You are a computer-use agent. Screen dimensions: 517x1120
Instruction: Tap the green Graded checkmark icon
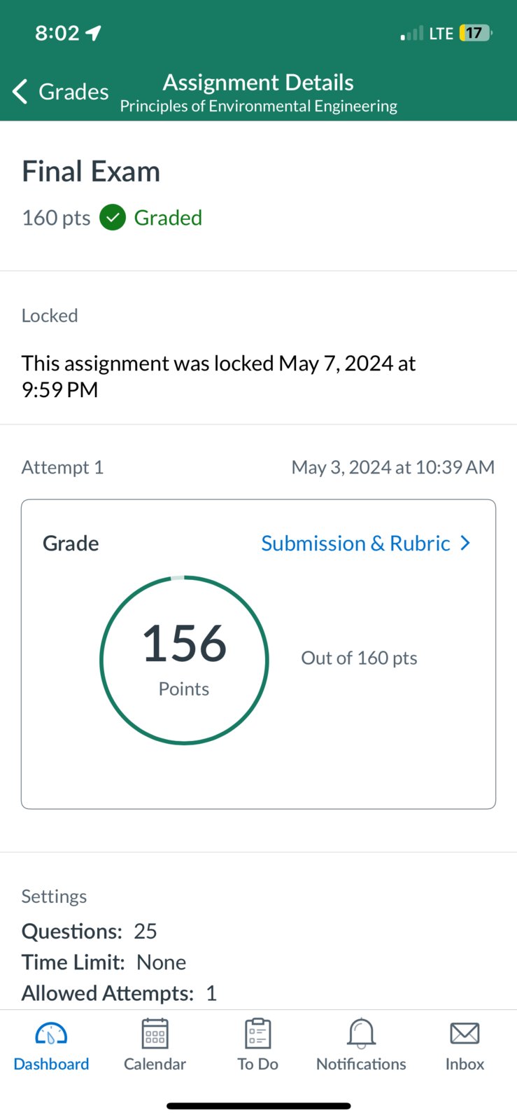coord(113,218)
